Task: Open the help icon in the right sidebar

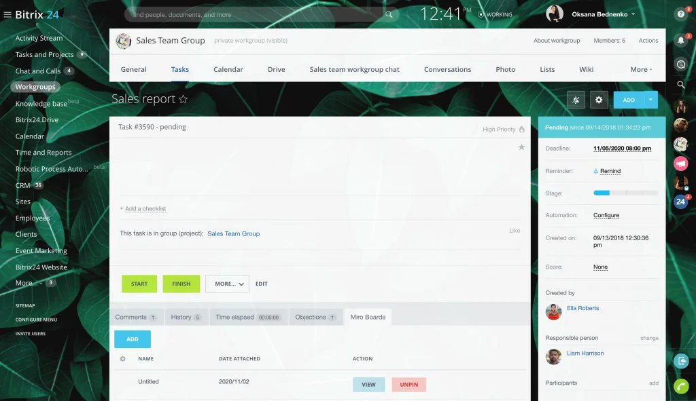Action: coord(680,14)
